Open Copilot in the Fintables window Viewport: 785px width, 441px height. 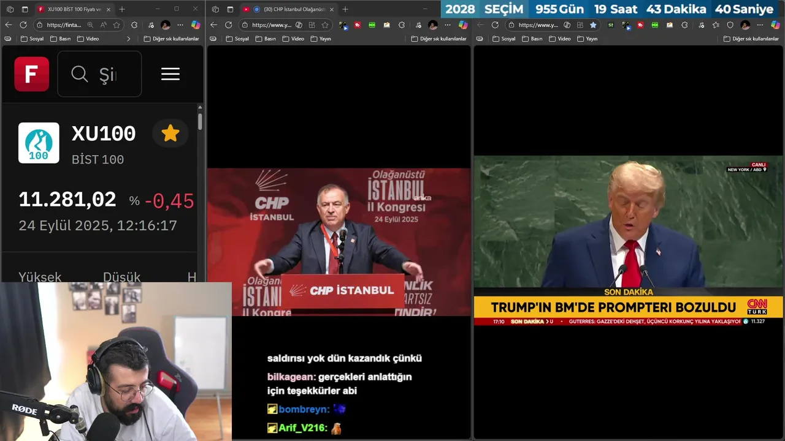click(196, 25)
